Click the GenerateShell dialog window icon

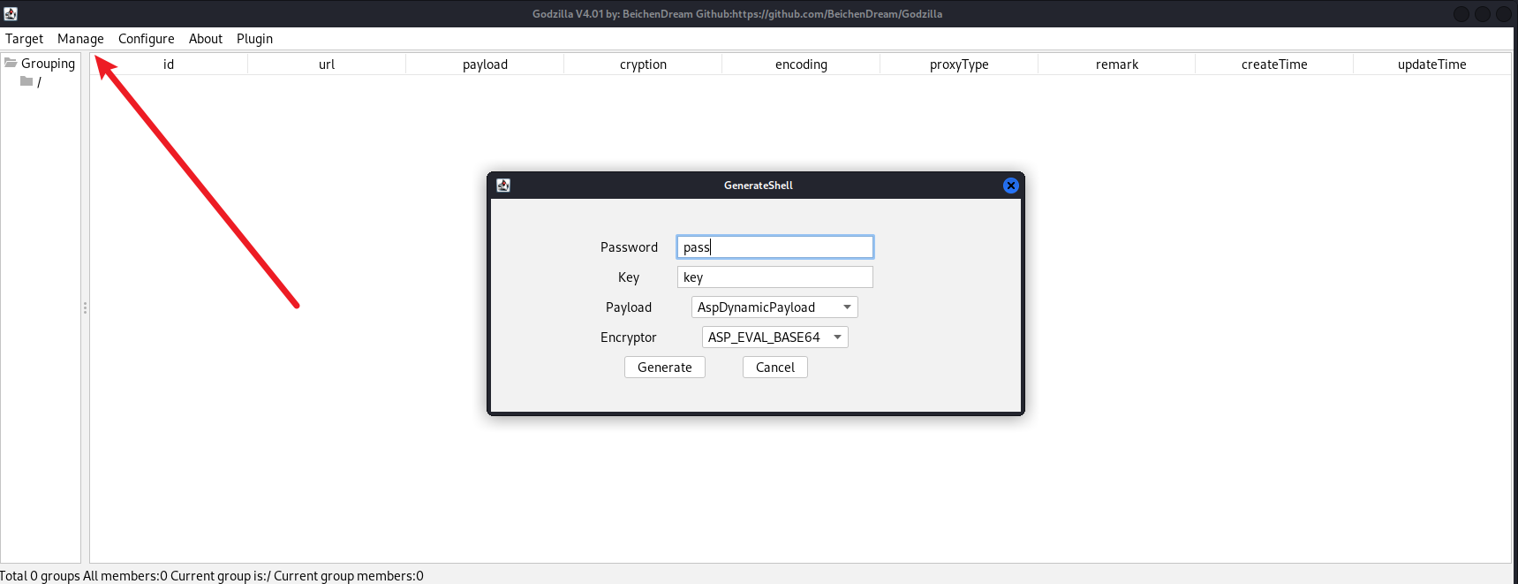pyautogui.click(x=503, y=186)
